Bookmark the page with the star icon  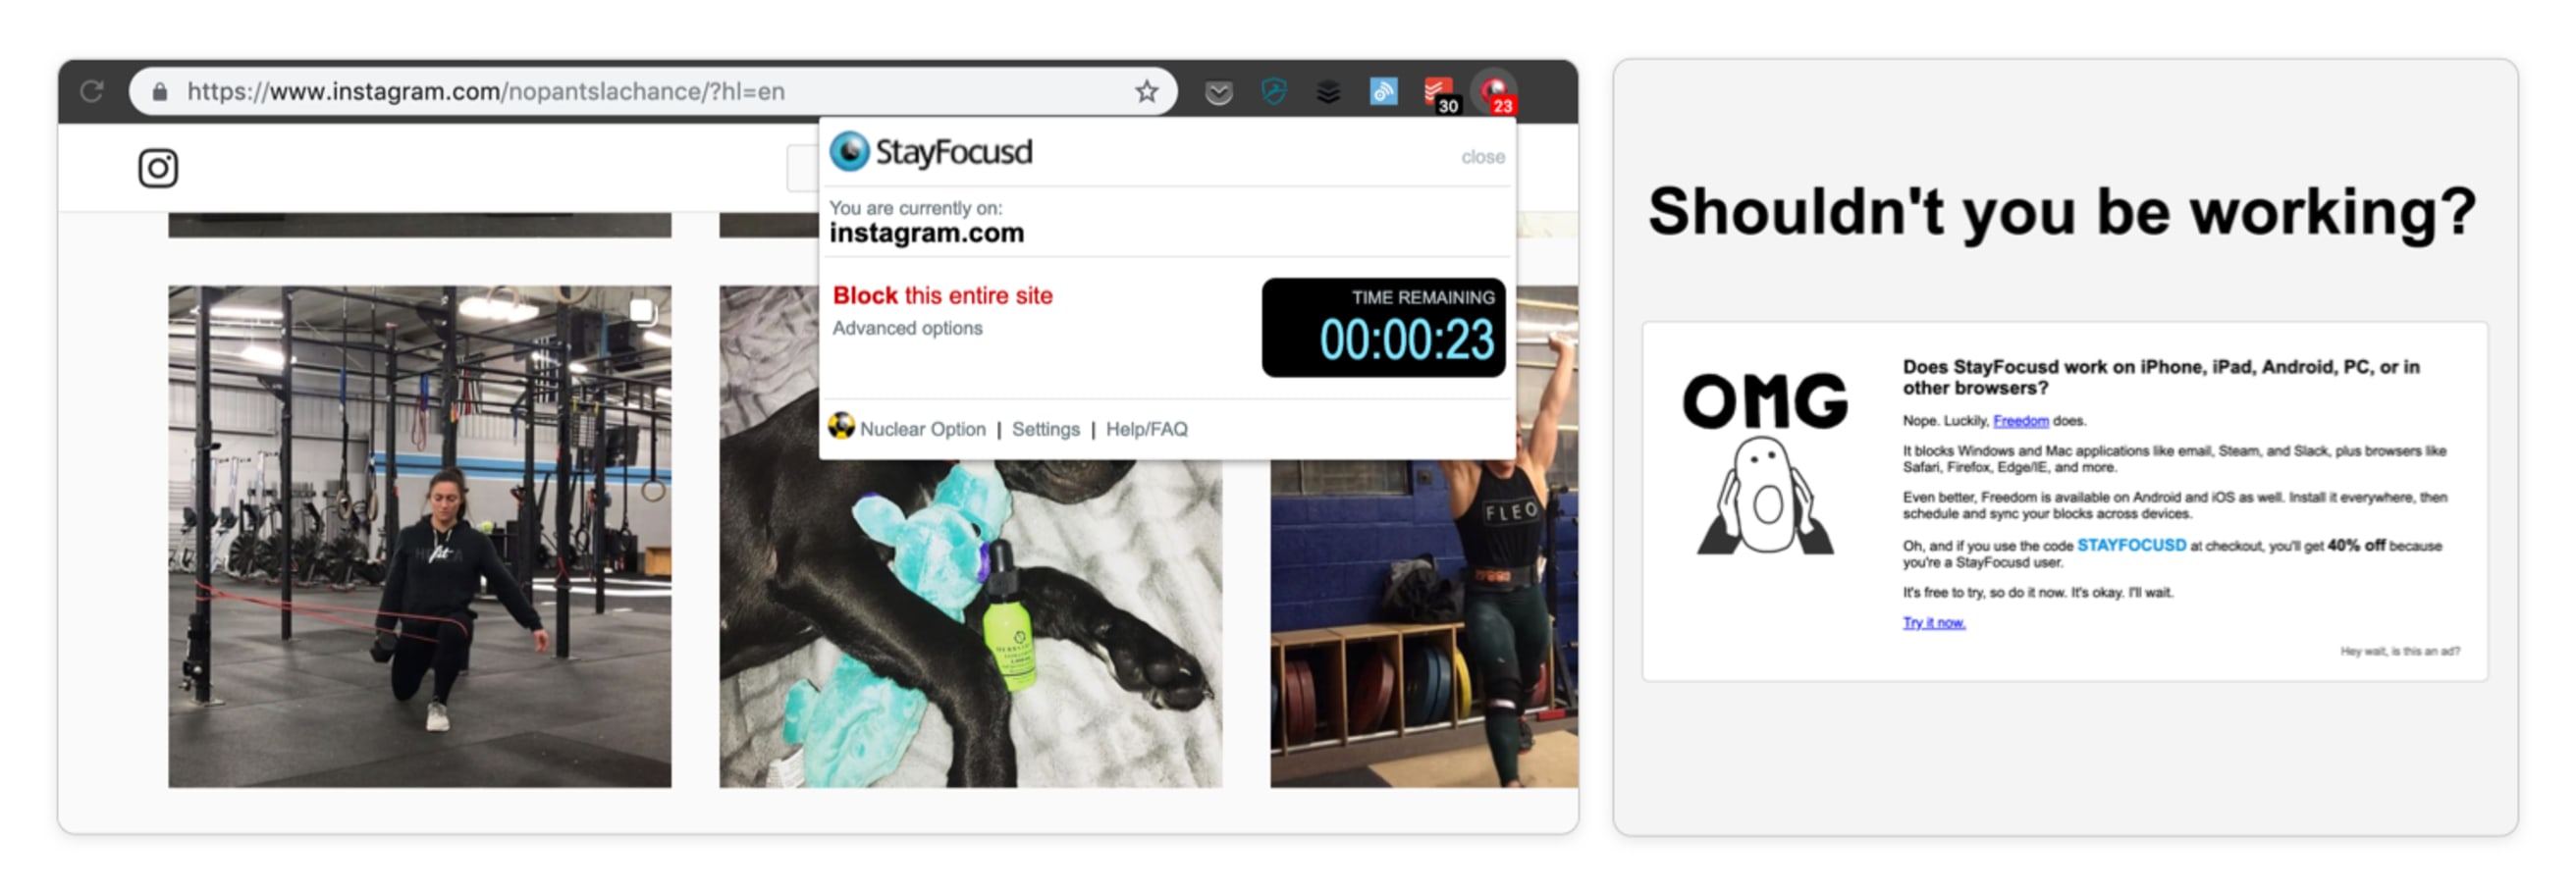pos(1146,92)
